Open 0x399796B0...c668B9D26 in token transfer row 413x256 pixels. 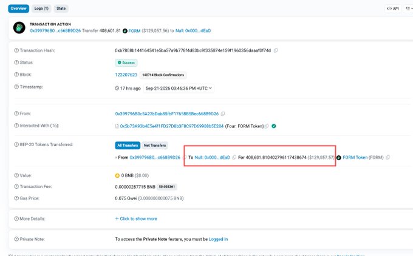coord(155,157)
